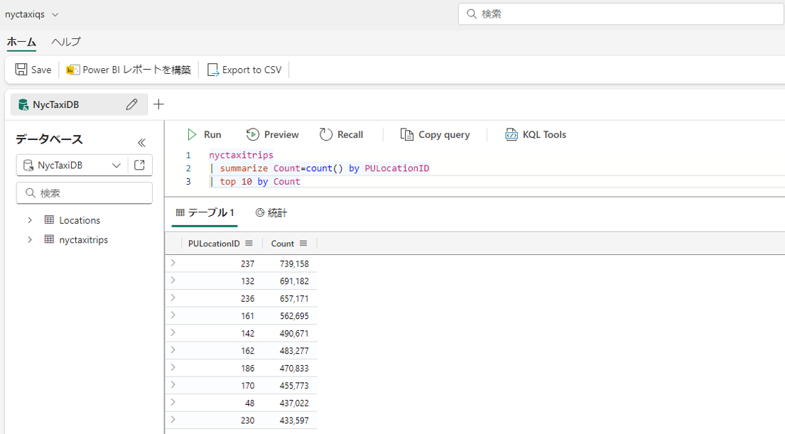Click the database 検索 filter field

85,192
